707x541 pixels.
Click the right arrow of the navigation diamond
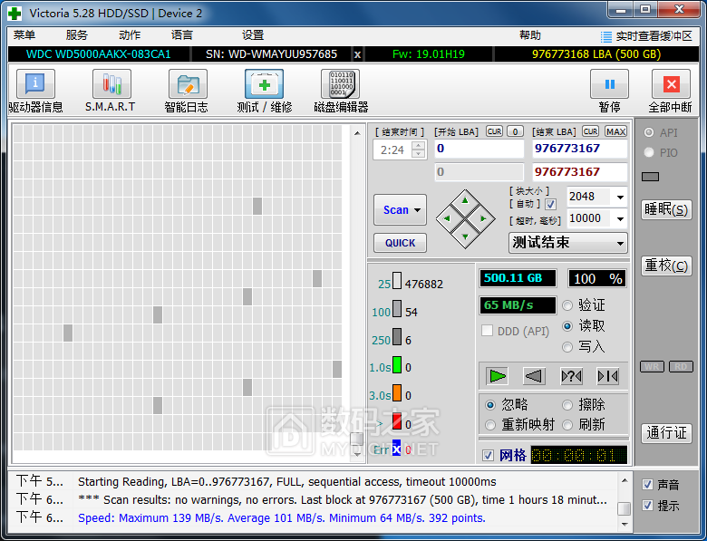[x=483, y=218]
